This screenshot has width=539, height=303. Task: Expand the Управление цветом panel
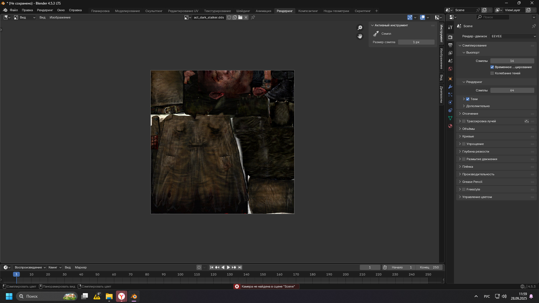(477, 197)
